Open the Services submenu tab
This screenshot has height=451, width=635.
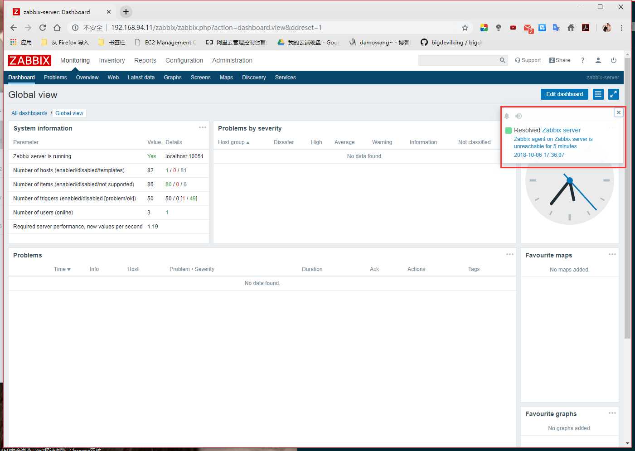pyautogui.click(x=285, y=78)
